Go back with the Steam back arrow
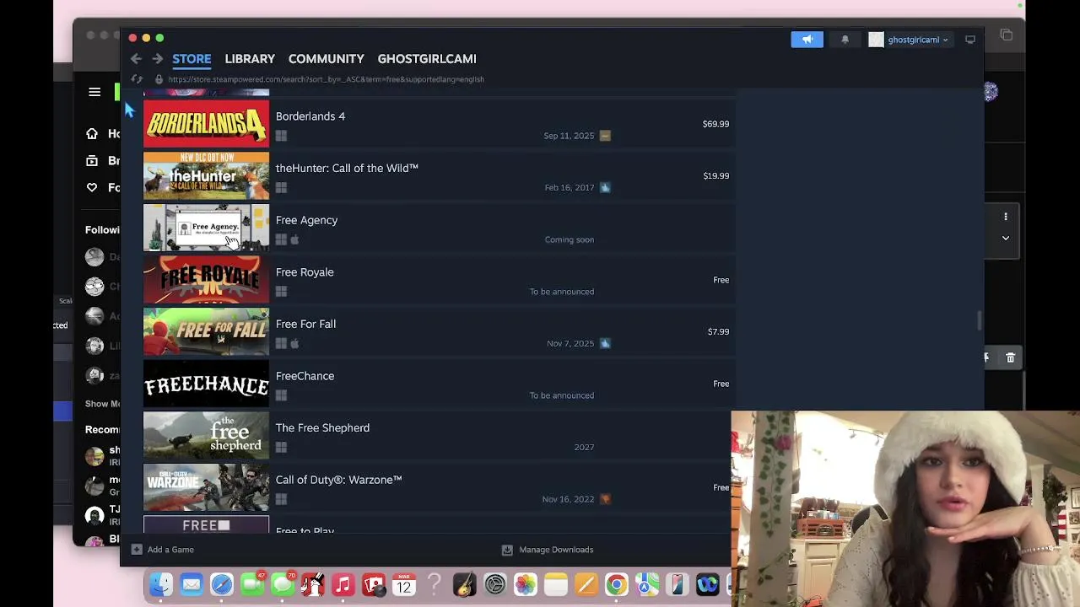 136,59
